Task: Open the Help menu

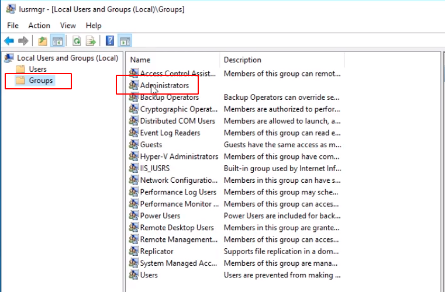Action: (94, 26)
